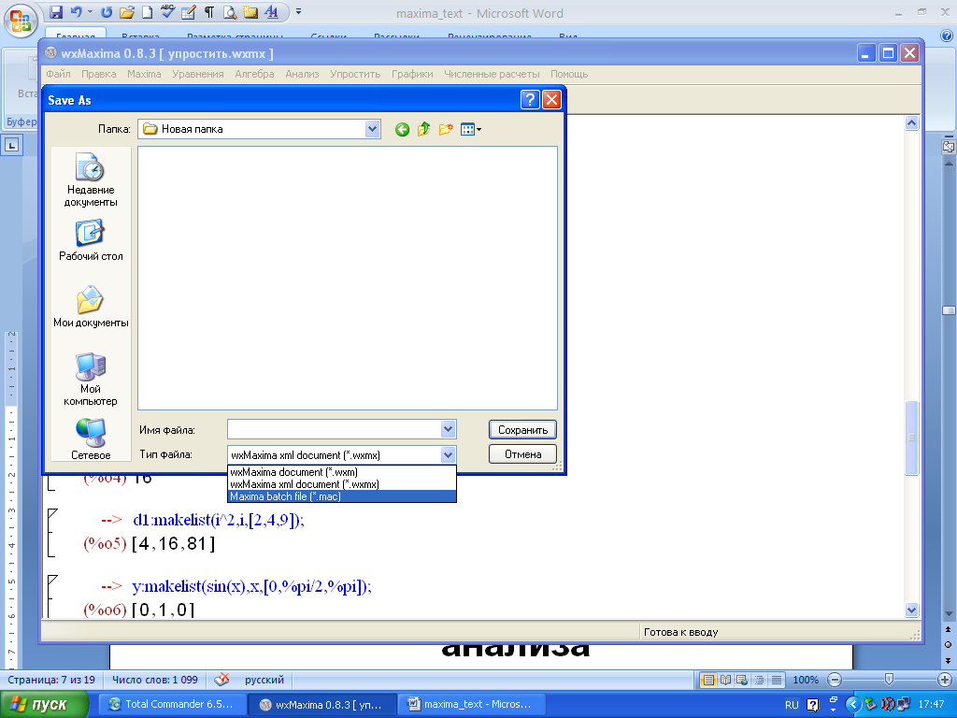Switch to Web Layout view in Word

(742, 680)
